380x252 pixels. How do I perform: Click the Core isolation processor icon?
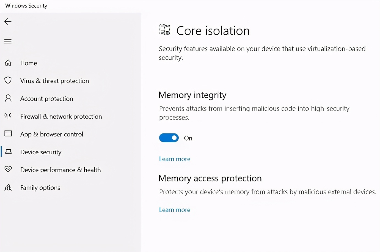click(x=164, y=30)
